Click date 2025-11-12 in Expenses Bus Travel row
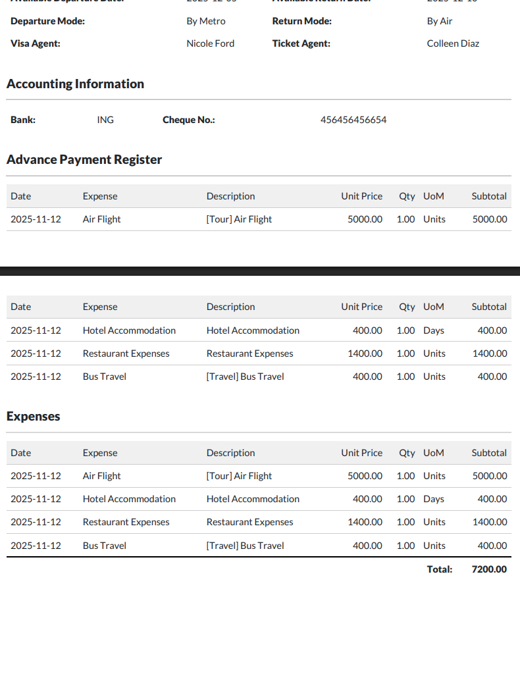This screenshot has width=520, height=674. pos(36,546)
